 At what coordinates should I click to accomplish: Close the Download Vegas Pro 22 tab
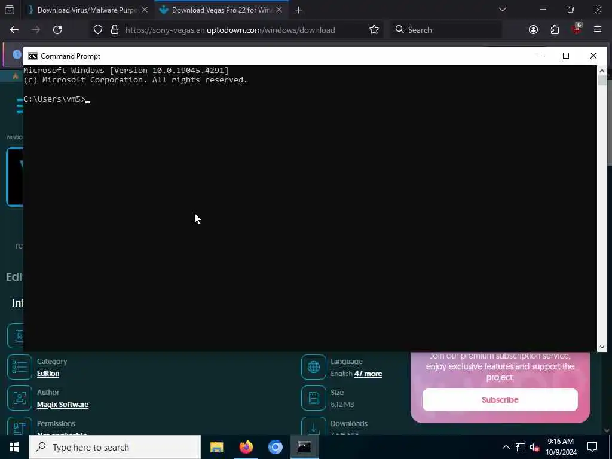(279, 10)
